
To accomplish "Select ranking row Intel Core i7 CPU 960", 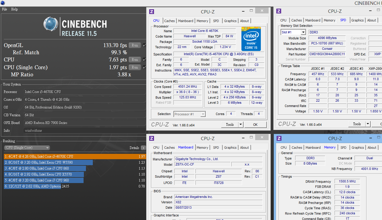I will (x=75, y=180).
